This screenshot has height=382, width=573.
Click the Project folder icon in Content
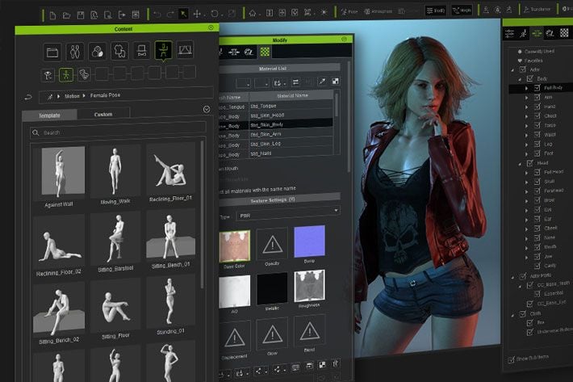53,52
